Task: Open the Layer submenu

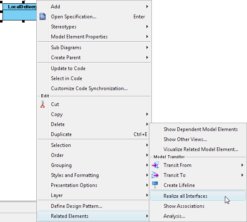Action: coord(93,195)
